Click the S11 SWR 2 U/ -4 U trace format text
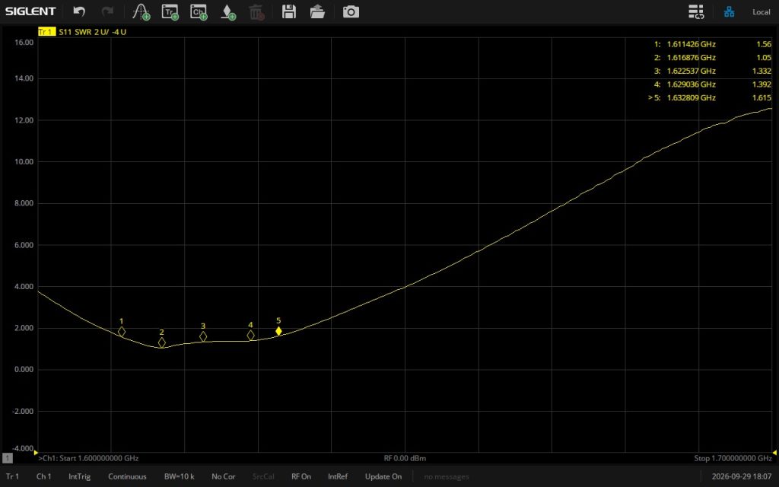The width and height of the screenshot is (779, 487). click(92, 32)
